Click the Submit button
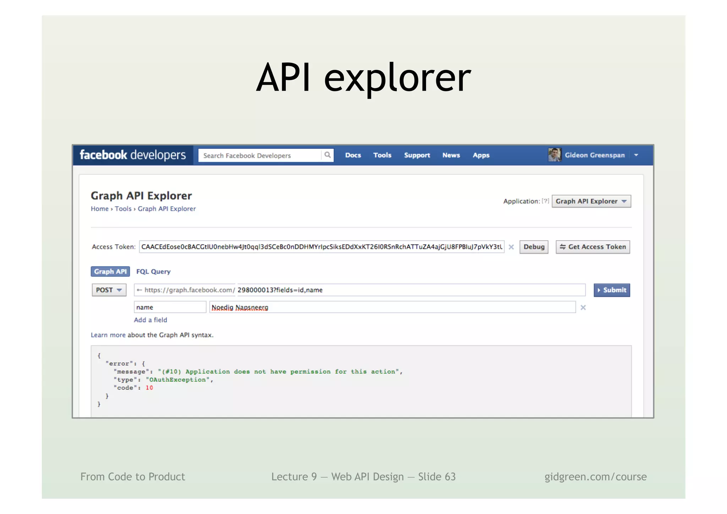727x514 pixels. (612, 290)
